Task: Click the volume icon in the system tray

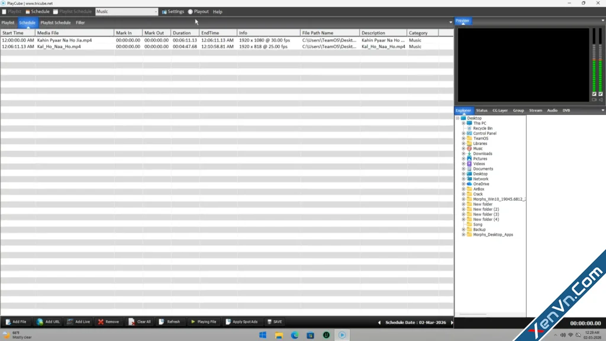Action: tap(563, 335)
